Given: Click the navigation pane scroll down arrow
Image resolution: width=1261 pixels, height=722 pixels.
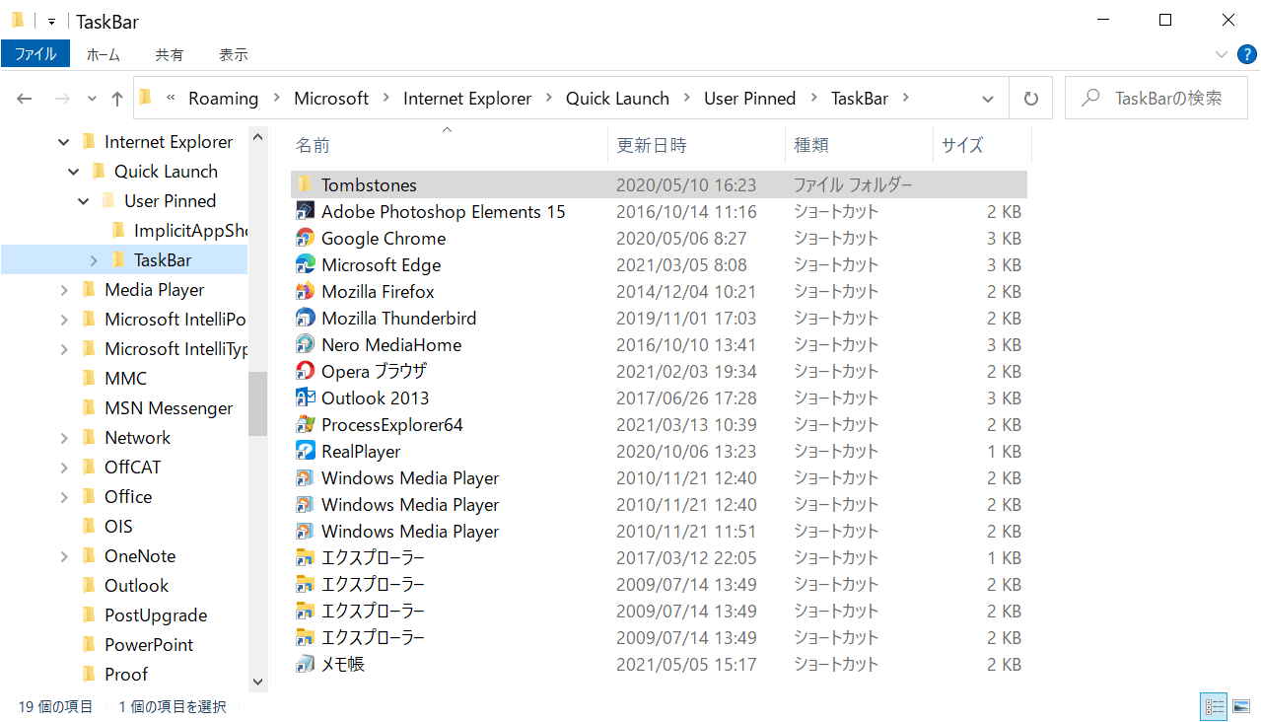Looking at the screenshot, I should (258, 682).
